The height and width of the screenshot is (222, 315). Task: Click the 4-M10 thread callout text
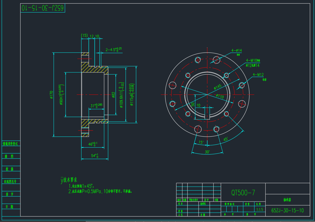point(253,60)
